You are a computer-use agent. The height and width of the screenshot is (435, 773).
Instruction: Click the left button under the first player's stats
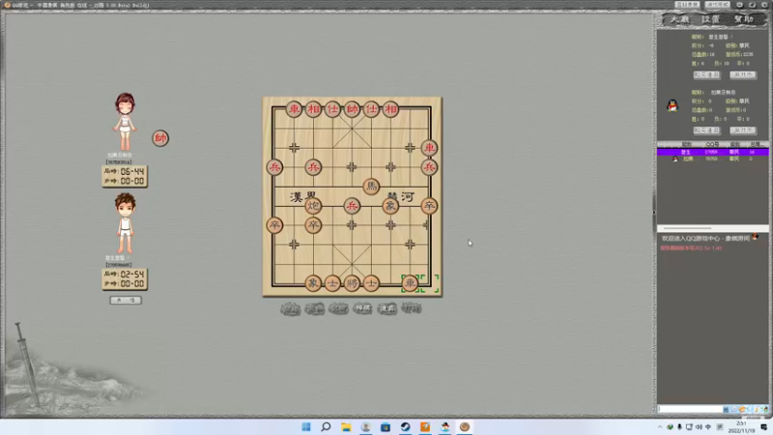(706, 75)
